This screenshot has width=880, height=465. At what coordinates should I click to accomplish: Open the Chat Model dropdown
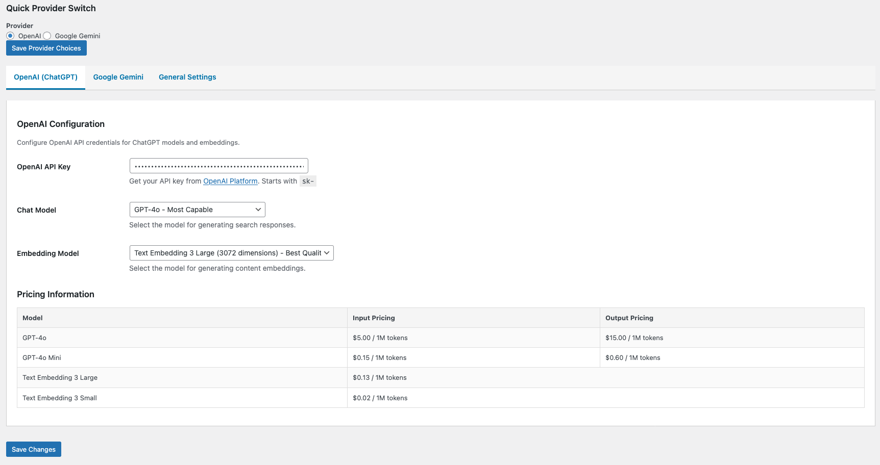click(x=197, y=210)
